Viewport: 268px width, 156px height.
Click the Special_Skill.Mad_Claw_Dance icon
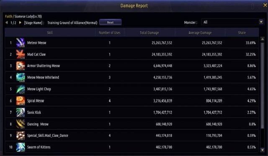click(x=21, y=136)
